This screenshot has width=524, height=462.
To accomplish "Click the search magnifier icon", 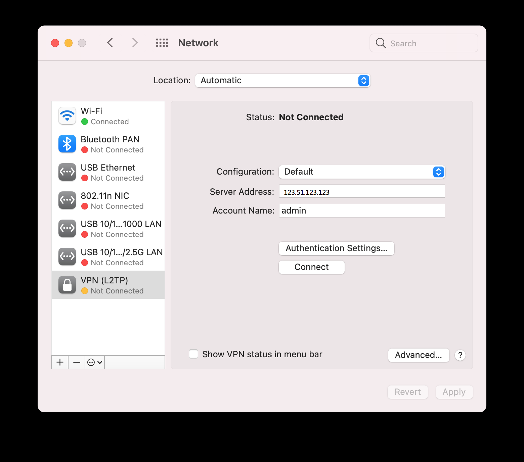I will point(381,43).
